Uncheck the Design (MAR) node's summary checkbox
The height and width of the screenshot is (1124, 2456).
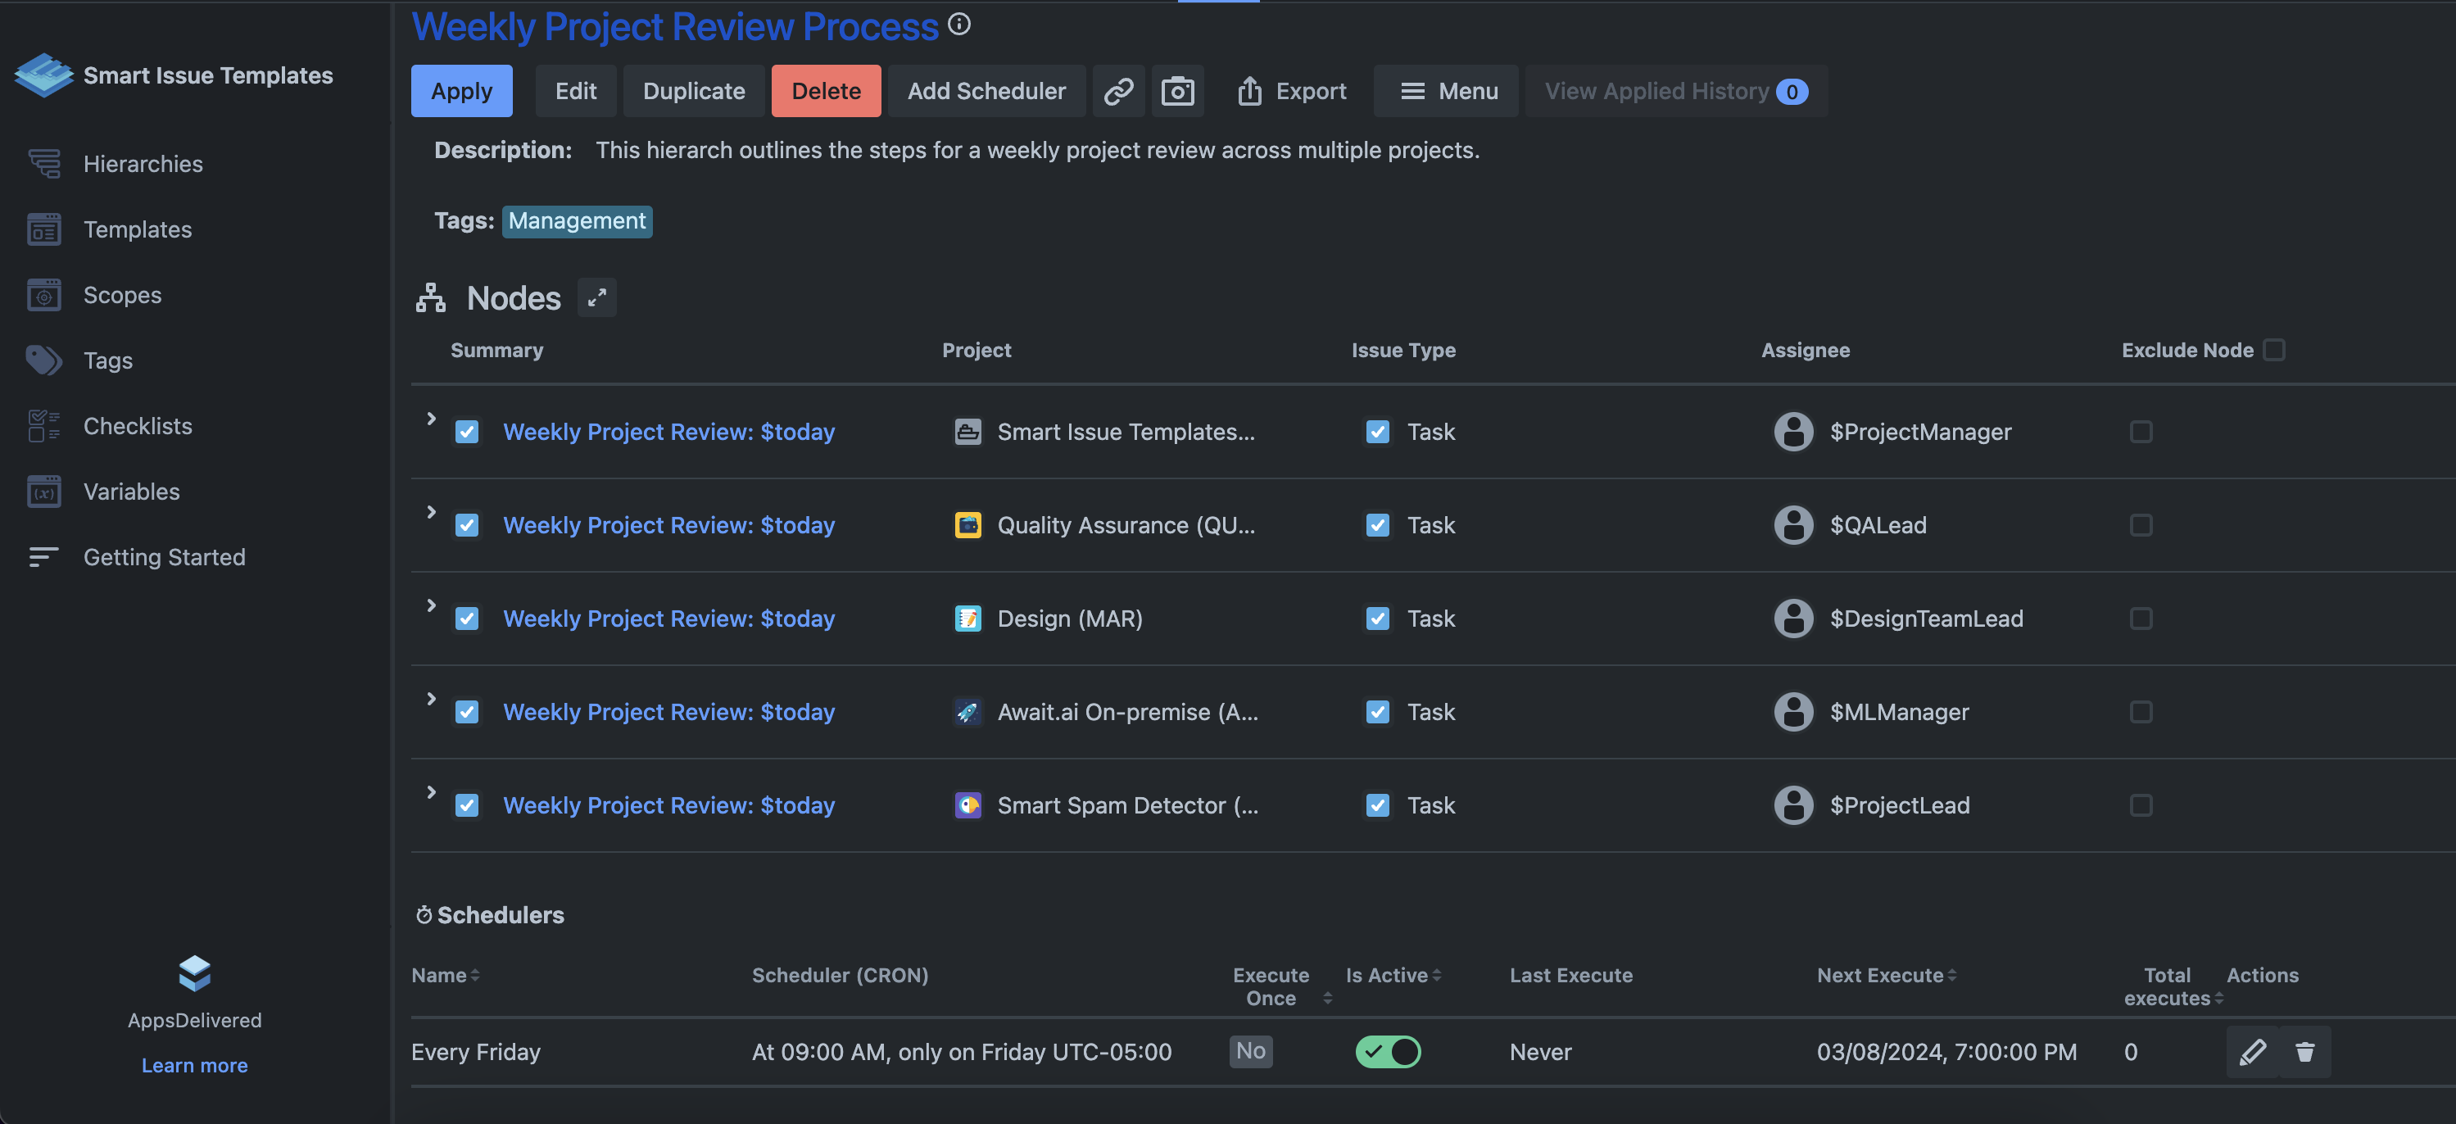pyautogui.click(x=467, y=619)
